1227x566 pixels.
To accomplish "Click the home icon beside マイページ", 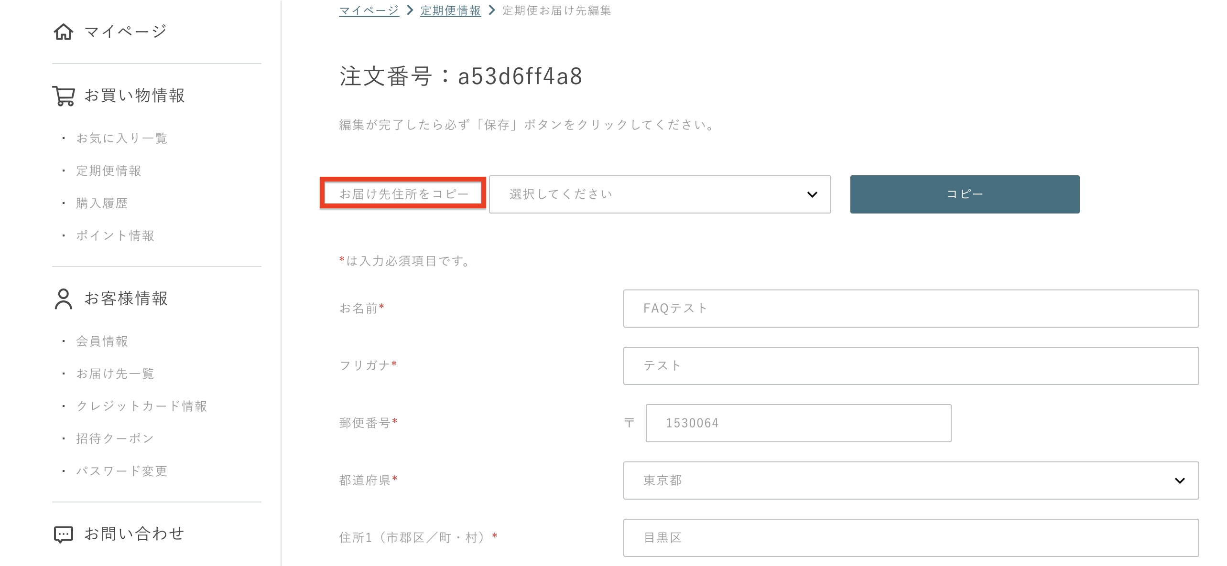I will [x=63, y=32].
